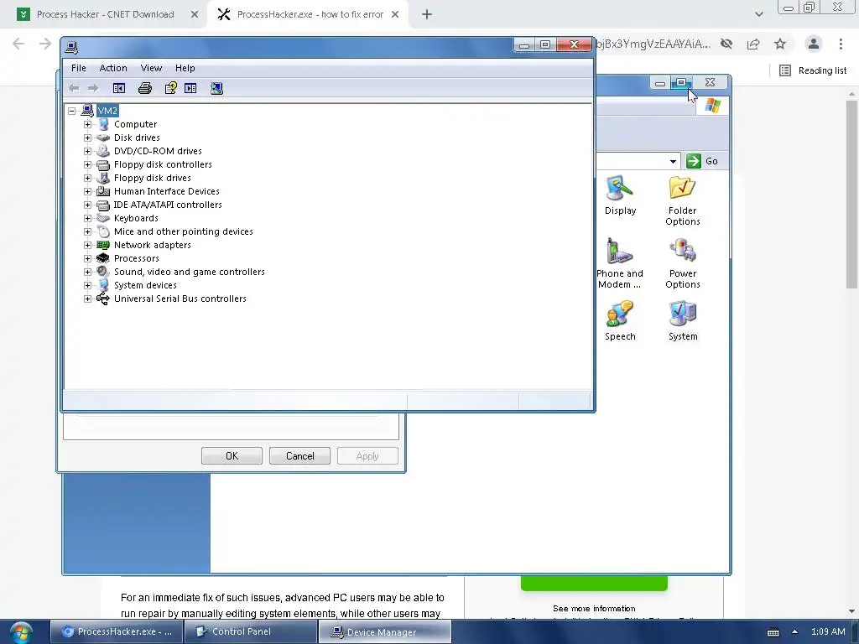Viewport: 859px width, 644px height.
Task: Click the Chrome three-dot menu button
Action: (x=841, y=44)
